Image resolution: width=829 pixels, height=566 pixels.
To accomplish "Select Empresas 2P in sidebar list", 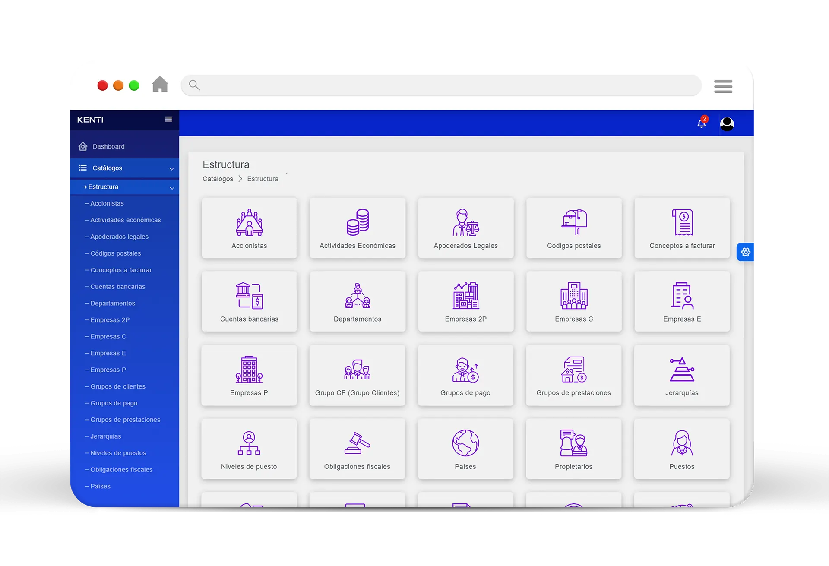I will (x=110, y=320).
